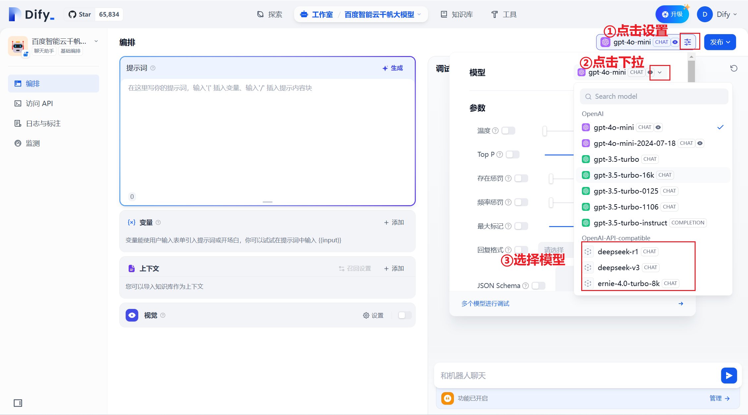This screenshot has height=415, width=748.
Task: Open the 请选择 reply format dropdown
Action: (x=556, y=250)
